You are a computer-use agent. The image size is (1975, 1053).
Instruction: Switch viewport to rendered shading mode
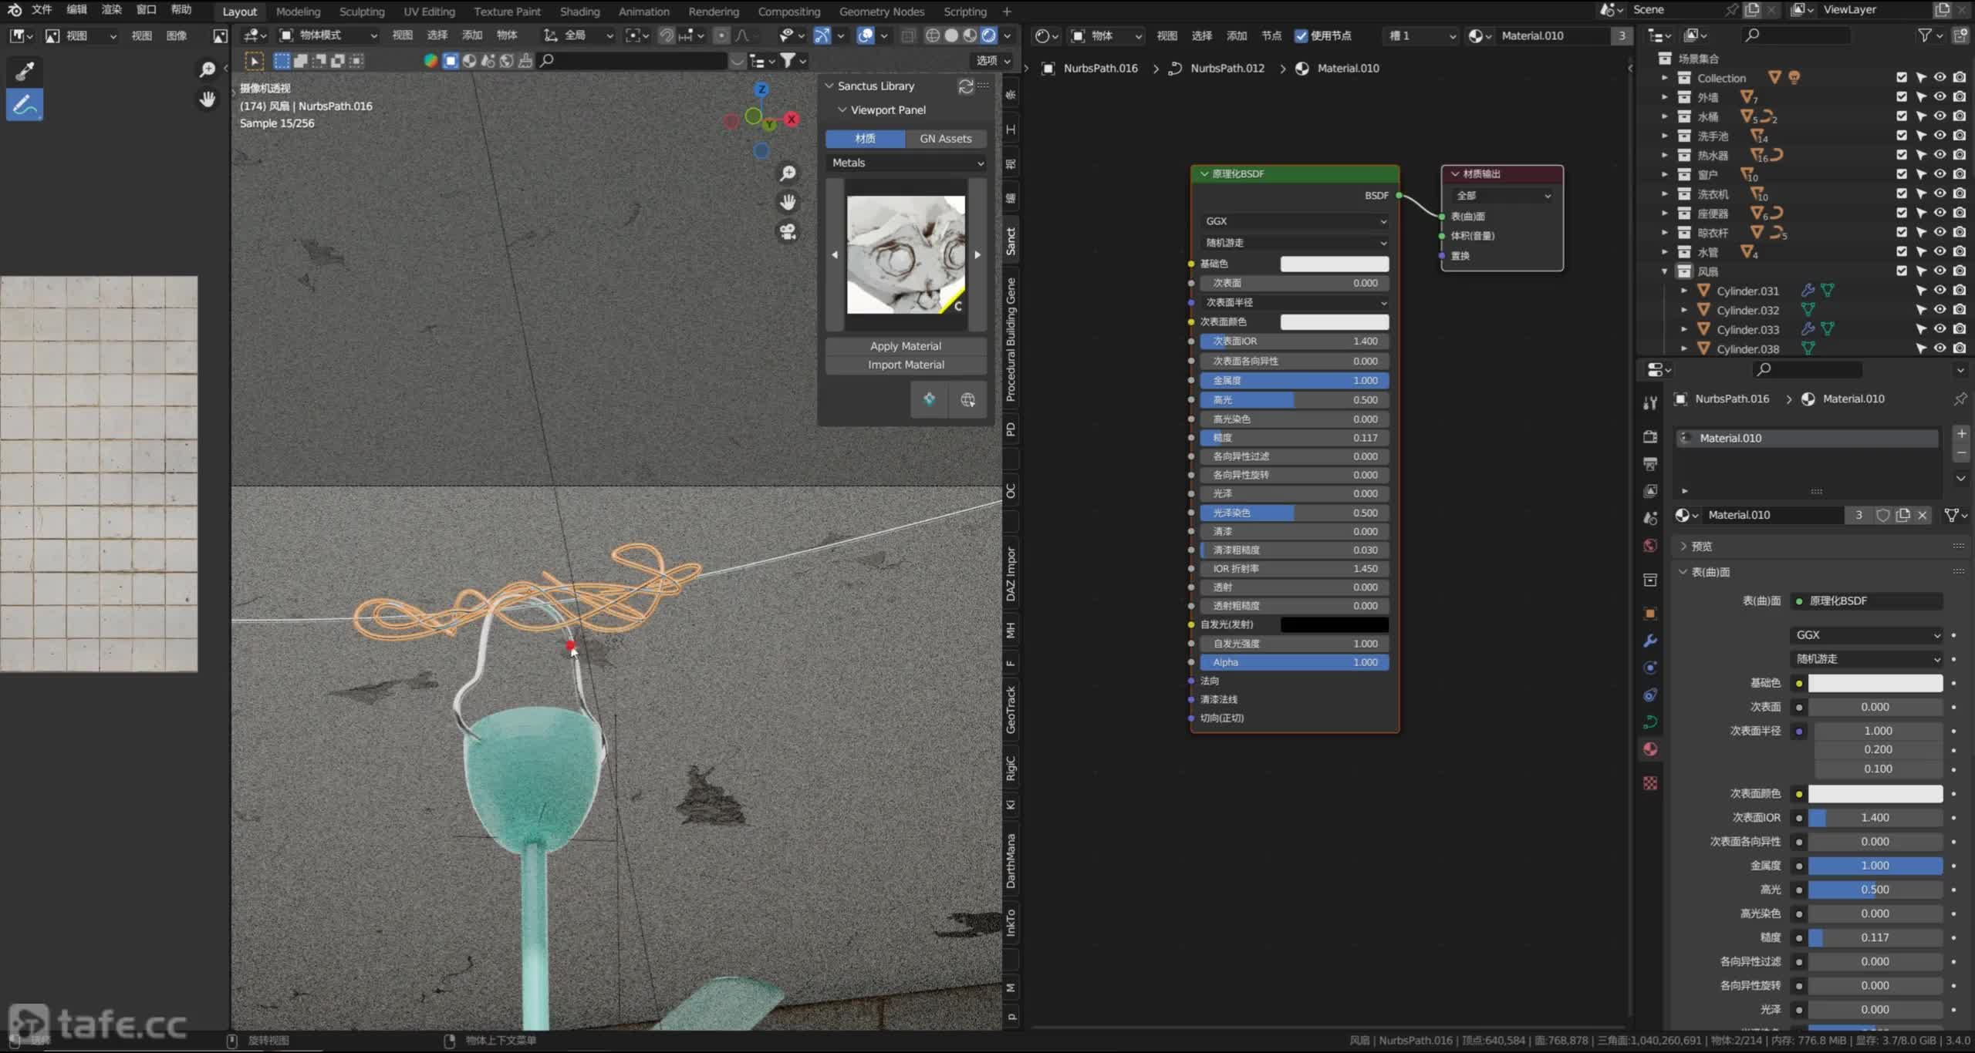[x=988, y=35]
